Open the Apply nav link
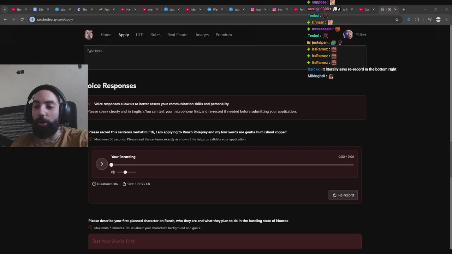This screenshot has width=452, height=254. click(124, 35)
